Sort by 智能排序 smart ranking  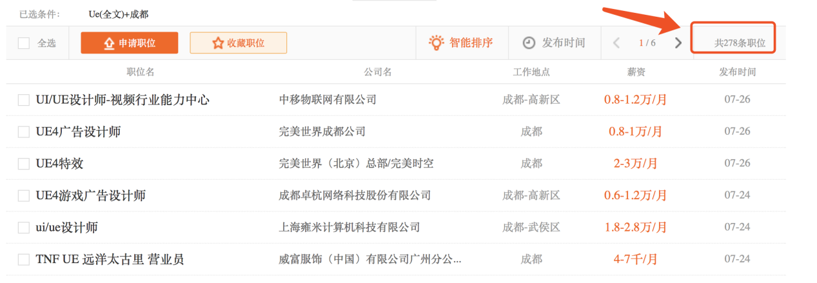click(x=461, y=43)
